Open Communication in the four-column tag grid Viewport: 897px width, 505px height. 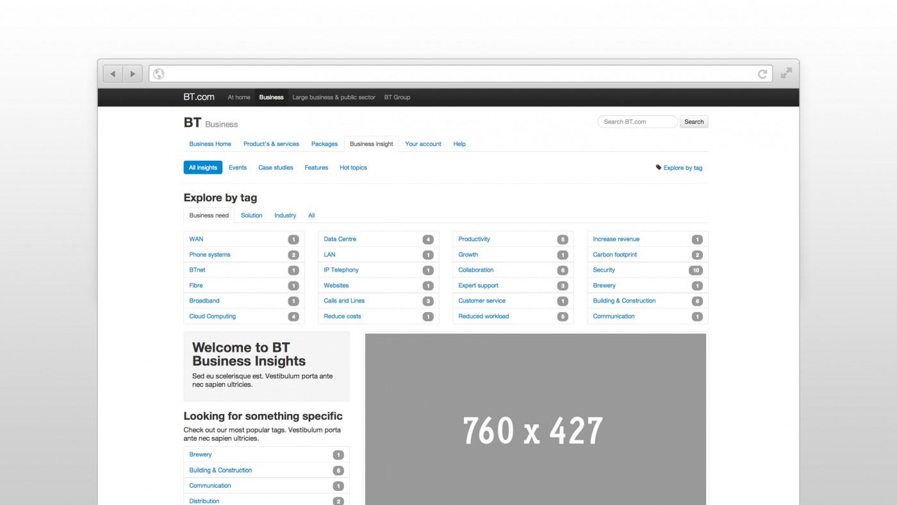(614, 316)
